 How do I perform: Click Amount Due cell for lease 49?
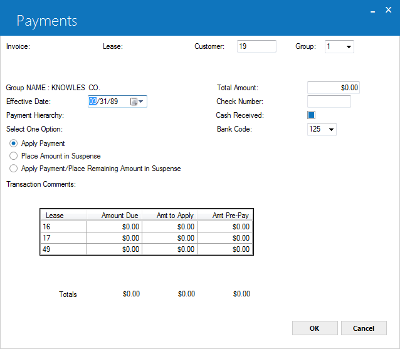point(114,249)
